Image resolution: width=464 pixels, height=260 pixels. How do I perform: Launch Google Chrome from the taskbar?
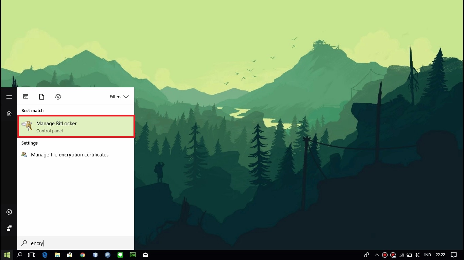pyautogui.click(x=83, y=255)
